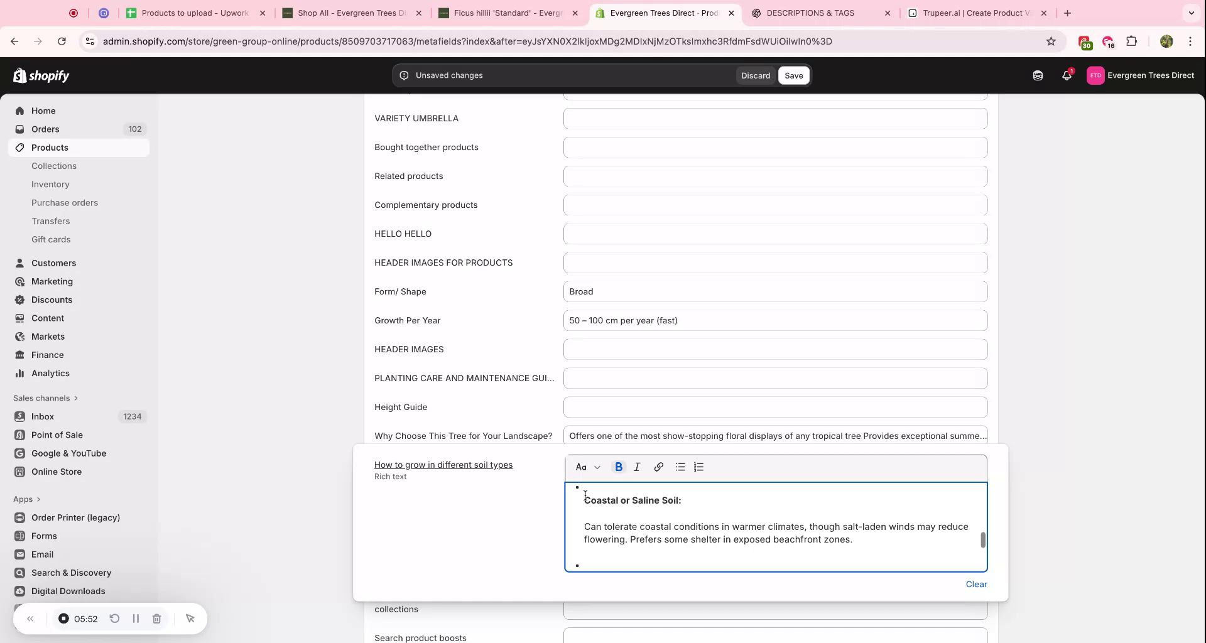Restart the recording using the restart icon

point(114,619)
